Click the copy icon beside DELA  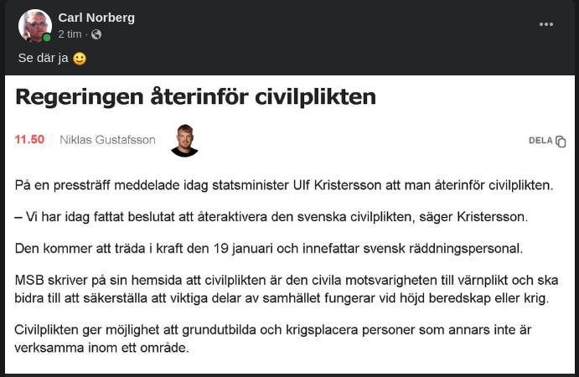(561, 141)
